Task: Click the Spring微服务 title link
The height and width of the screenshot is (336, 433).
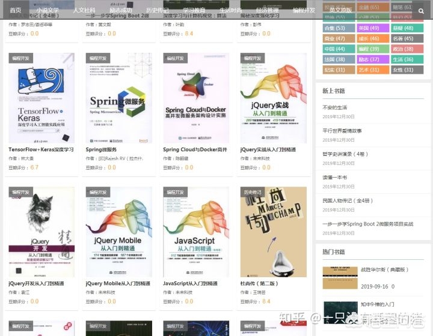Action: click(x=101, y=149)
